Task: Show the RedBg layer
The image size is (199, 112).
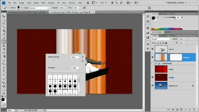Action: [x=153, y=69]
